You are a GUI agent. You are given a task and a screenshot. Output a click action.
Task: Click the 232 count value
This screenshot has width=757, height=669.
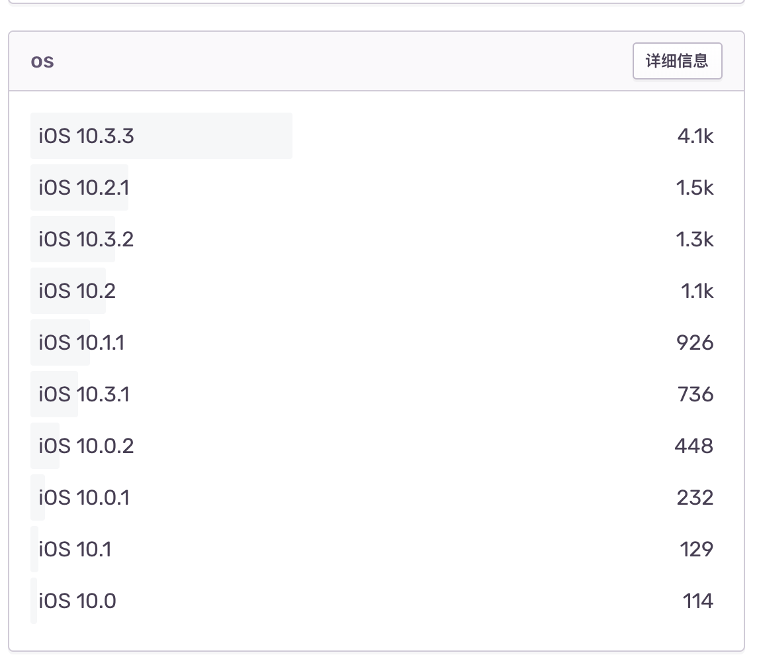click(695, 497)
